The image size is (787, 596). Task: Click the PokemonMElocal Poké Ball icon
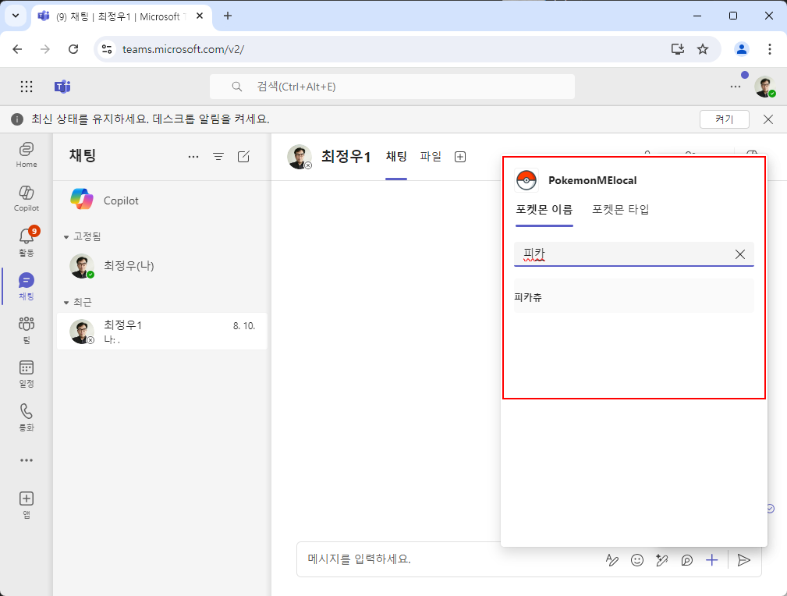point(526,180)
